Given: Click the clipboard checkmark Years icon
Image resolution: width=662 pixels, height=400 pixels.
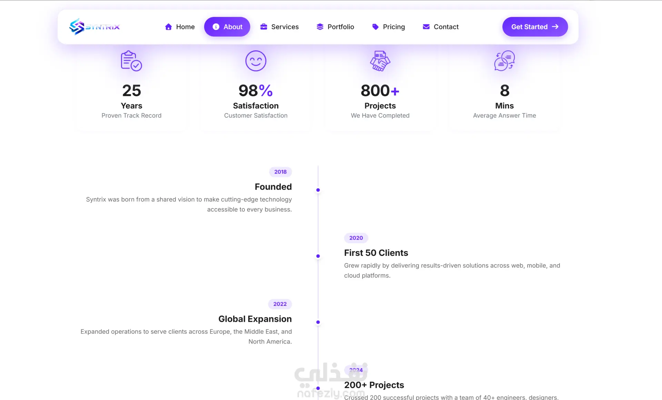Looking at the screenshot, I should point(131,61).
